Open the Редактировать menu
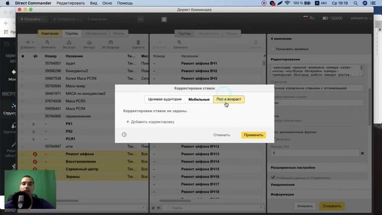Screen dimensions: 382x215 [70, 3]
